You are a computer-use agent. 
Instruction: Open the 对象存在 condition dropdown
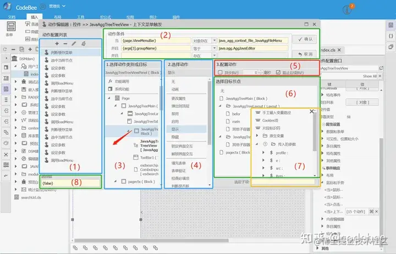click(215, 40)
